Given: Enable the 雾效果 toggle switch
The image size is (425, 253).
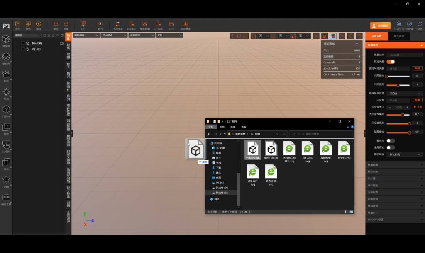Looking at the screenshot, I should click(391, 141).
